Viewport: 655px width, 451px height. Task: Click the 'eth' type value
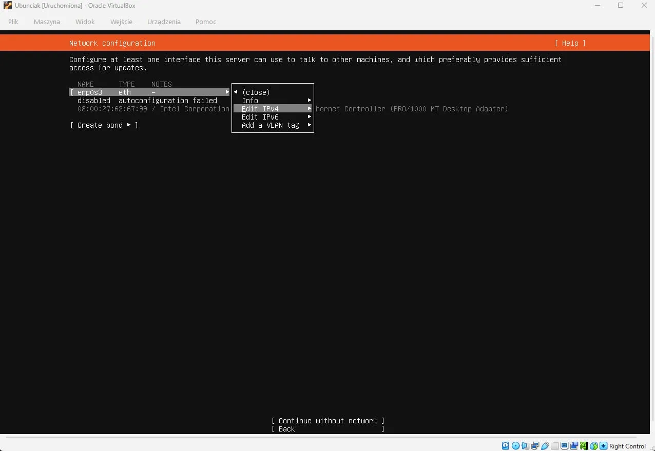pyautogui.click(x=125, y=92)
